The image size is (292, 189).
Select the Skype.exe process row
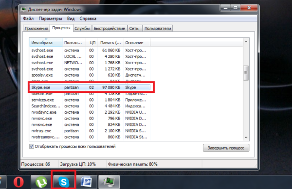[x=90, y=87]
